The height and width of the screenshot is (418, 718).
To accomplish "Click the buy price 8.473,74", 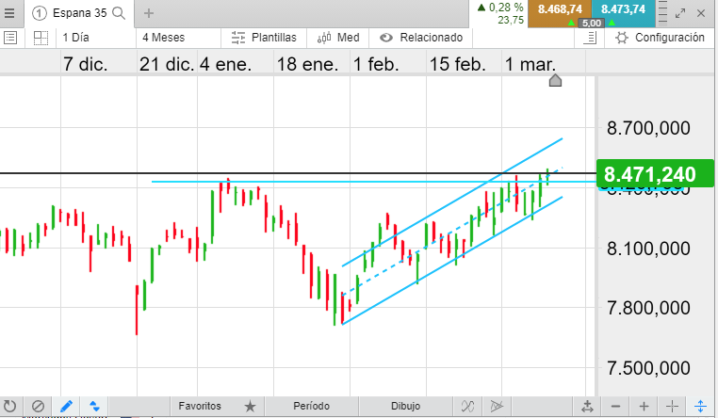I will [623, 13].
